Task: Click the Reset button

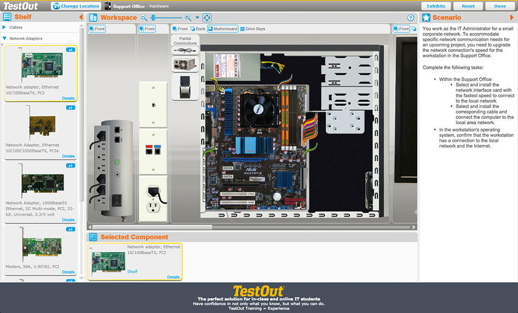Action: (468, 6)
